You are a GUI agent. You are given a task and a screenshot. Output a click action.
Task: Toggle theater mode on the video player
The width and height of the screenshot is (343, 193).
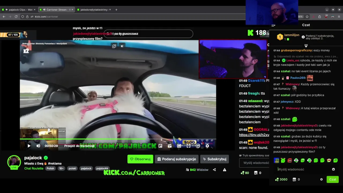[179, 146]
